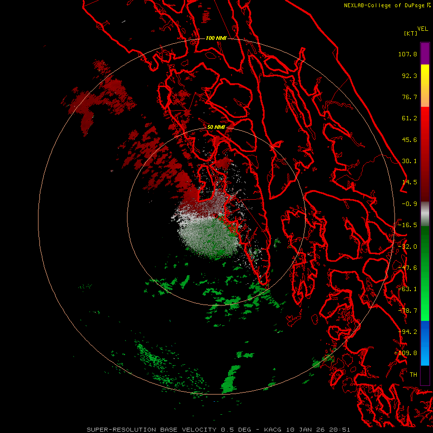Click the 100 NMI range ring label
433x433 pixels.
(x=216, y=38)
